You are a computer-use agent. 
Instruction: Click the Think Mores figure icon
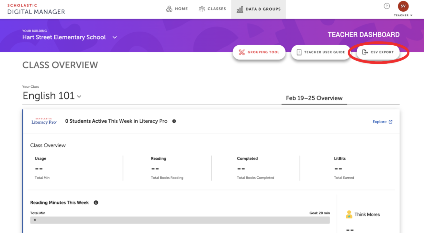[x=349, y=214]
